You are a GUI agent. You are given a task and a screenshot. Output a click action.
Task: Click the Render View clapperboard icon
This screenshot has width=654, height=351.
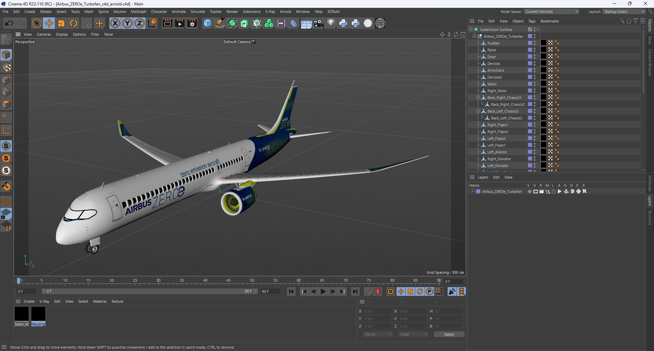[167, 23]
